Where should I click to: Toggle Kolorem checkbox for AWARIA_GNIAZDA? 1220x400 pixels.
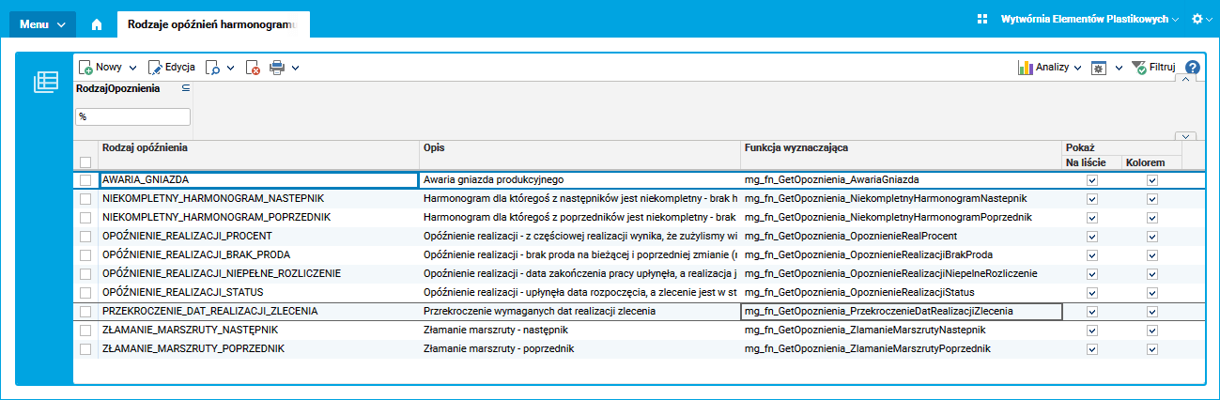pyautogui.click(x=1152, y=180)
